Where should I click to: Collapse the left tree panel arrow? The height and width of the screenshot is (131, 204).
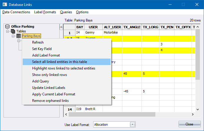(x=61, y=27)
